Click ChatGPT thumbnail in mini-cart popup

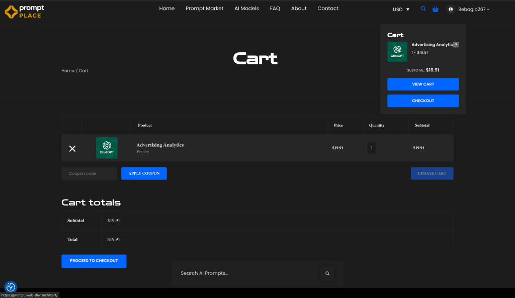click(397, 52)
